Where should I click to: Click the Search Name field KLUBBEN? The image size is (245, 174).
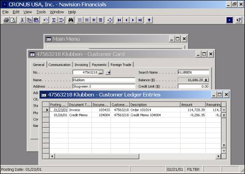[x=193, y=72]
